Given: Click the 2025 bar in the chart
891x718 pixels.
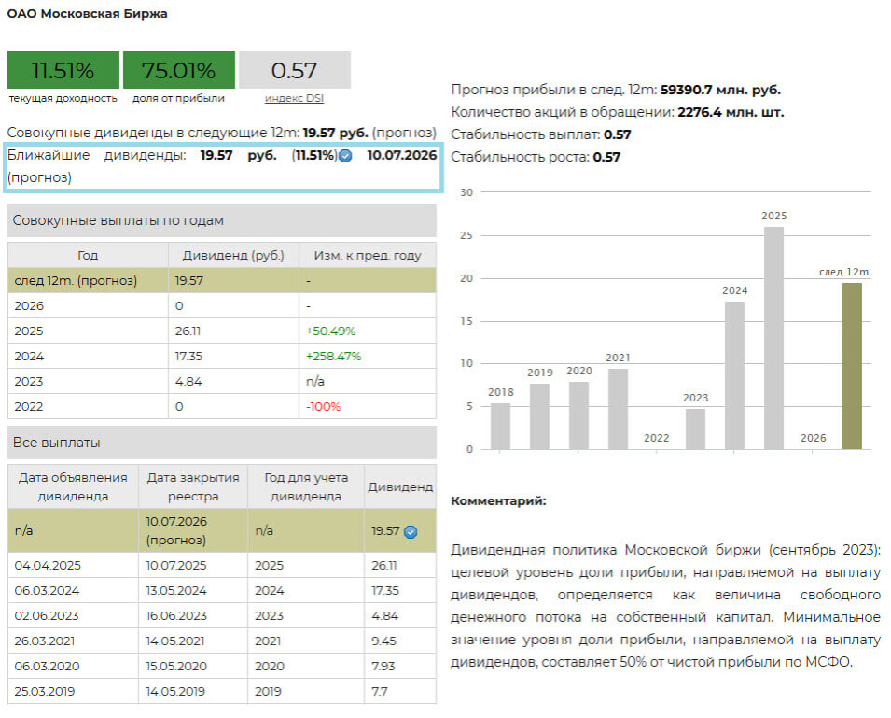Looking at the screenshot, I should pyautogui.click(x=773, y=338).
